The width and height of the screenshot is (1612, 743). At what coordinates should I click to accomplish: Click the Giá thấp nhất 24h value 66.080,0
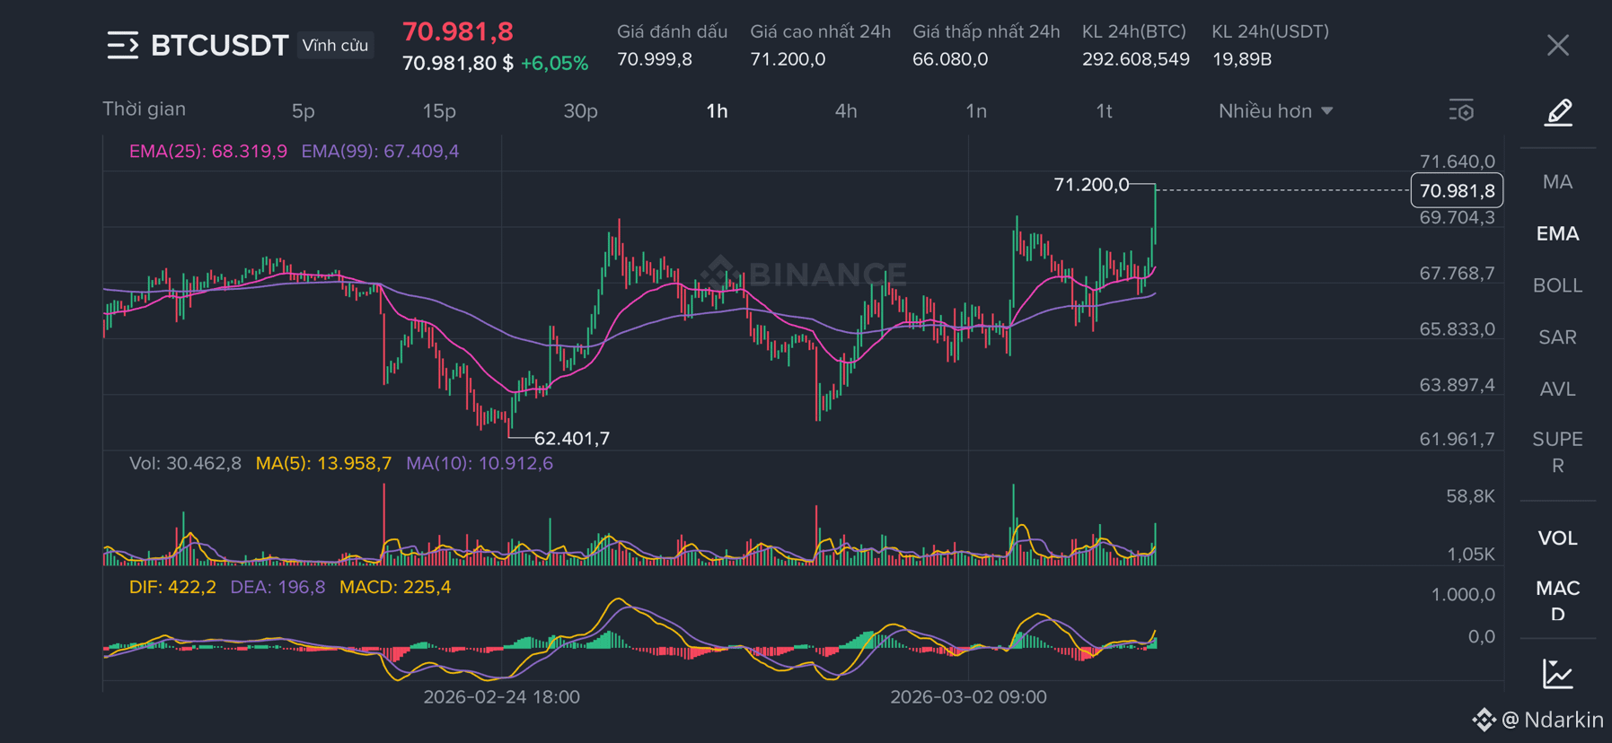(950, 59)
